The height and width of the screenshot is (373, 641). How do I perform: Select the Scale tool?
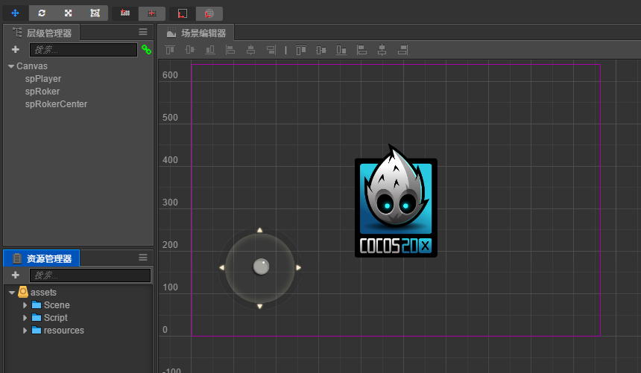pos(69,13)
